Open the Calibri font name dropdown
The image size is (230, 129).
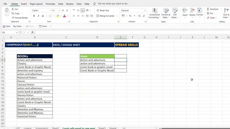coord(50,10)
